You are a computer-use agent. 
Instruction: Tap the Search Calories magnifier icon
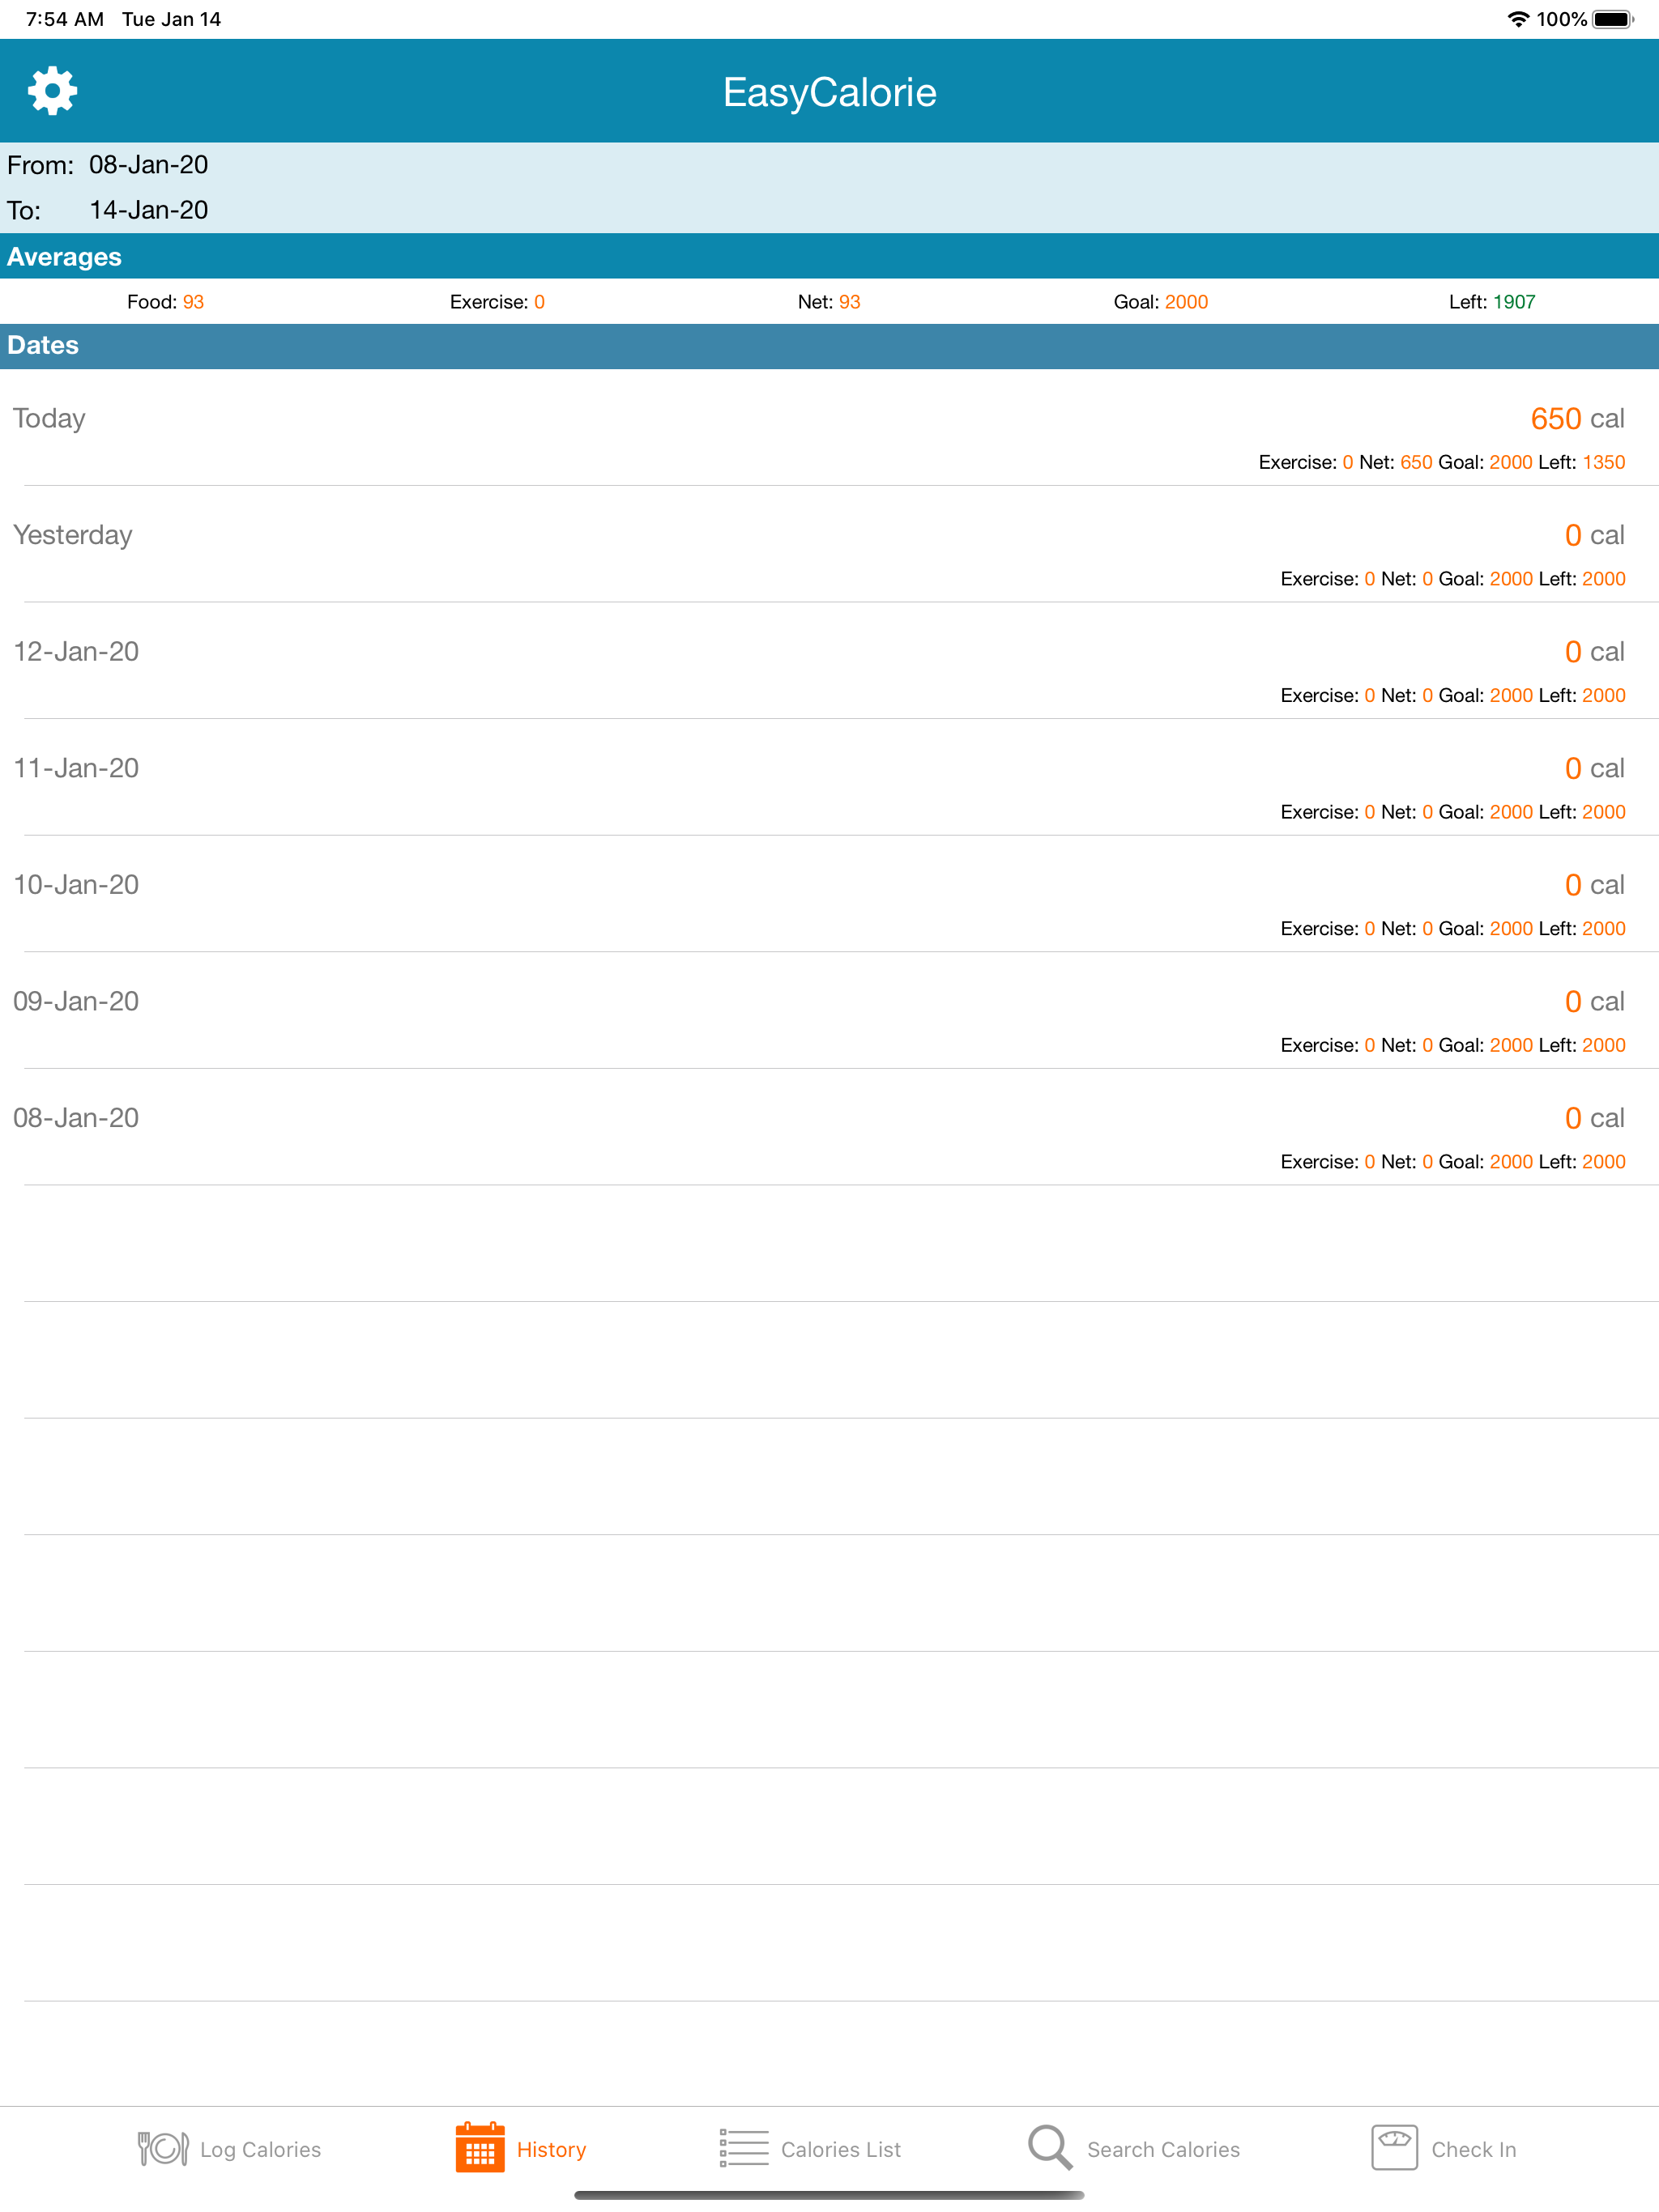tap(1050, 2147)
